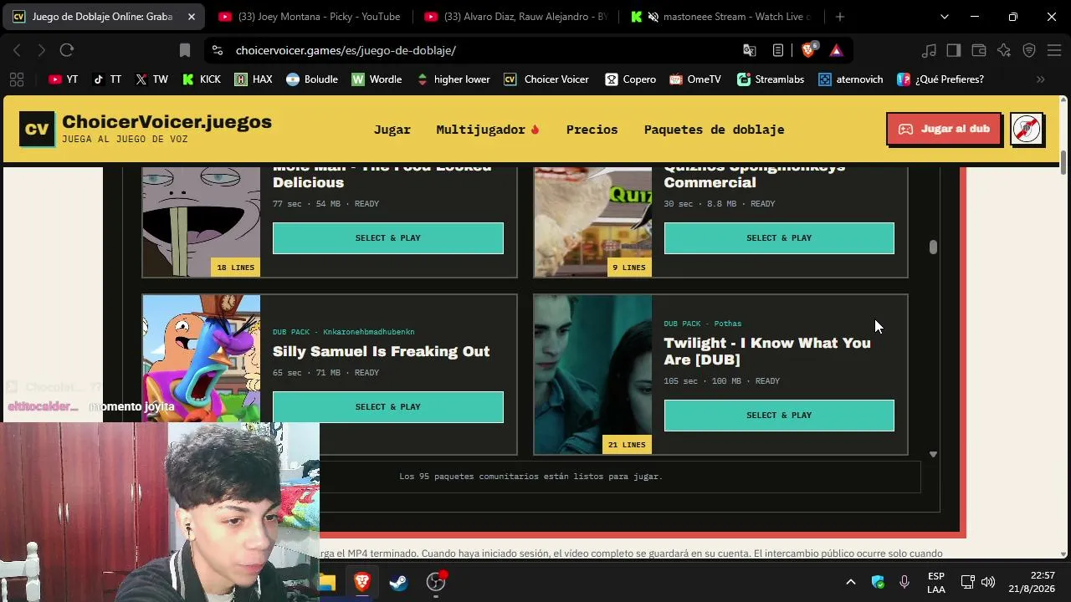Click the page vertical scrollbar thumb
The height and width of the screenshot is (602, 1071).
point(1063,162)
